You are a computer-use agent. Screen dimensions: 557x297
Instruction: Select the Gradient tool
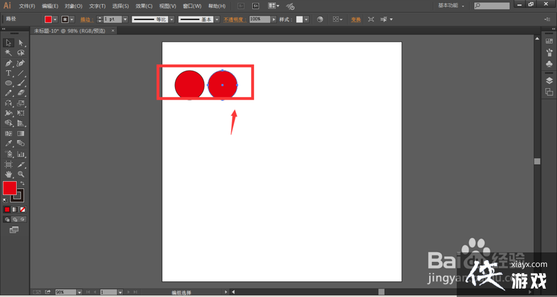(x=21, y=134)
